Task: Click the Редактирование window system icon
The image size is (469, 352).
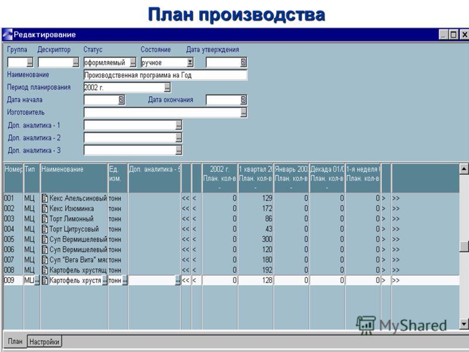Action: pyautogui.click(x=8, y=35)
